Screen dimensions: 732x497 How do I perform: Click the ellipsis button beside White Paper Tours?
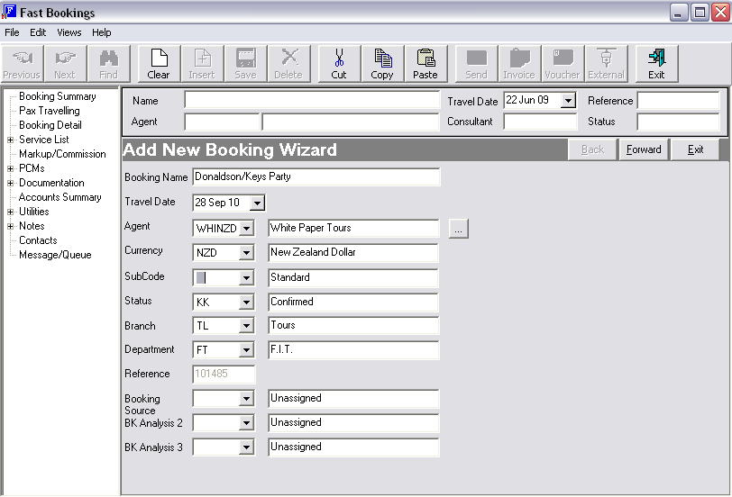[x=459, y=229]
